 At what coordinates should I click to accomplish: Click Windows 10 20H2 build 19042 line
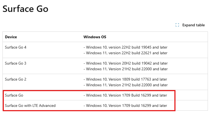click(x=126, y=63)
